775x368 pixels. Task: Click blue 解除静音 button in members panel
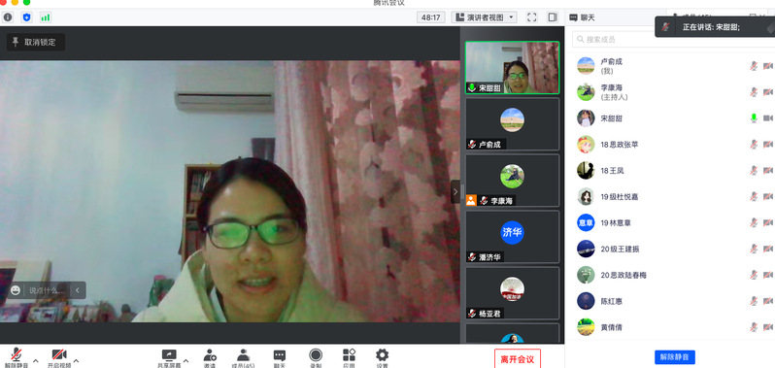point(675,357)
